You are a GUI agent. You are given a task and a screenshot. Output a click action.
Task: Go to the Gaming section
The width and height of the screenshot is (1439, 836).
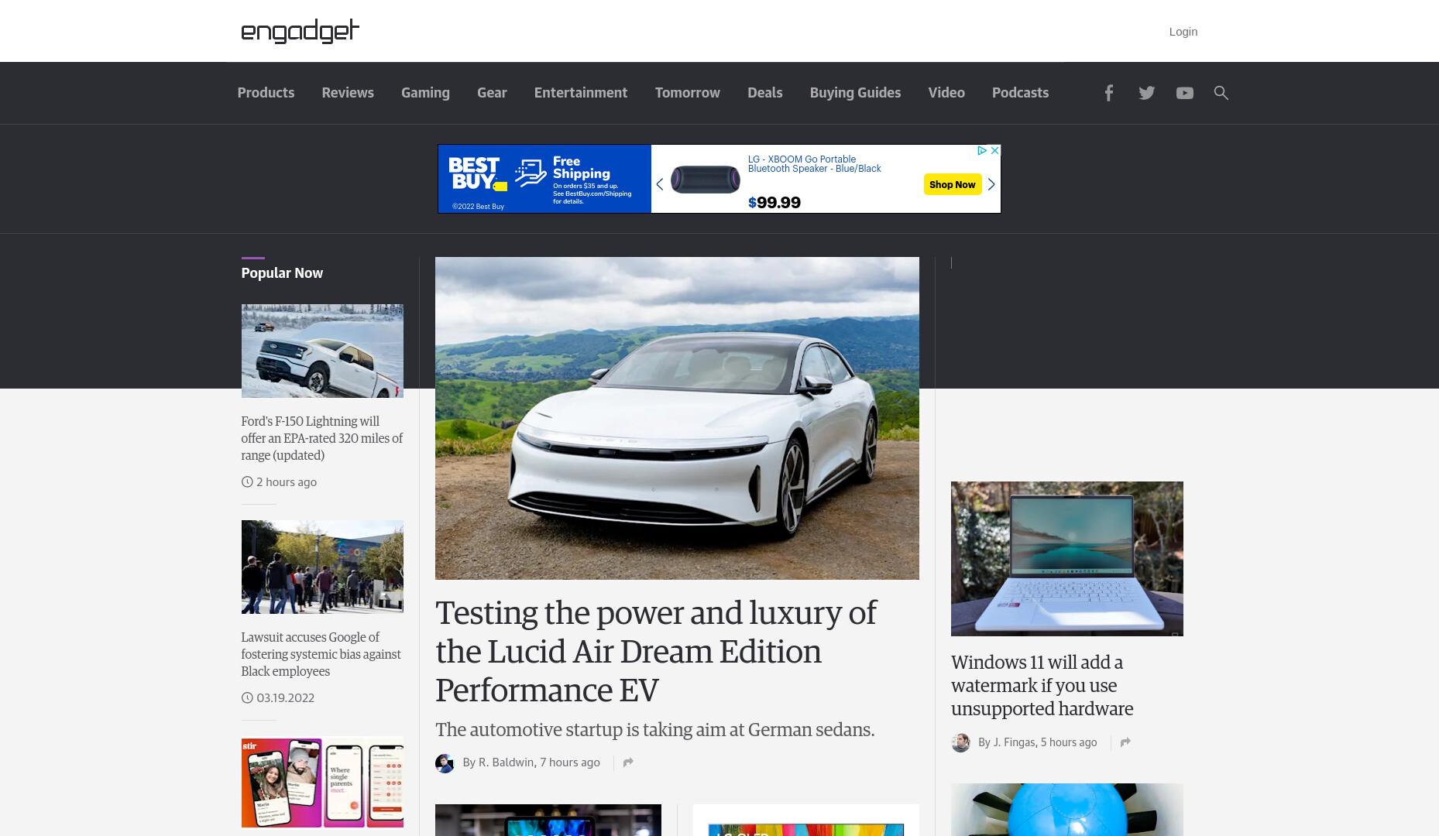tap(425, 93)
